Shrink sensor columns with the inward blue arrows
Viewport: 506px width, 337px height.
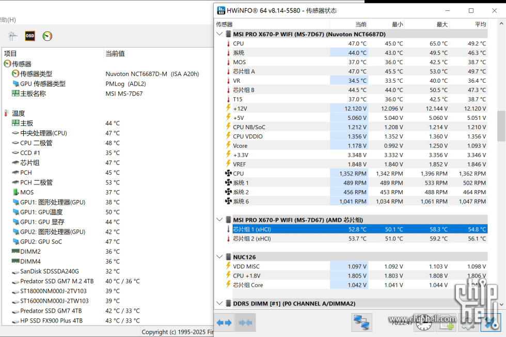click(245, 323)
